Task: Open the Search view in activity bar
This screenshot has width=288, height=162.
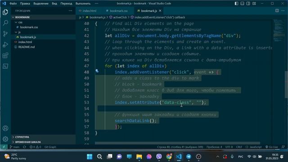Action: [x=5, y=23]
